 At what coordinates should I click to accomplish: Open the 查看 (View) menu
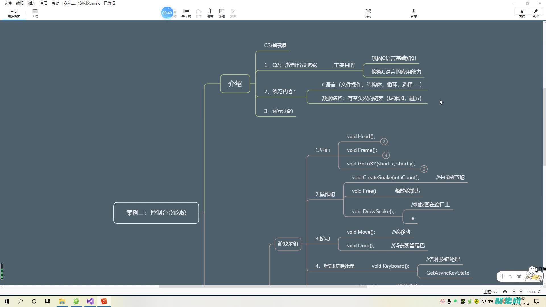click(x=43, y=3)
